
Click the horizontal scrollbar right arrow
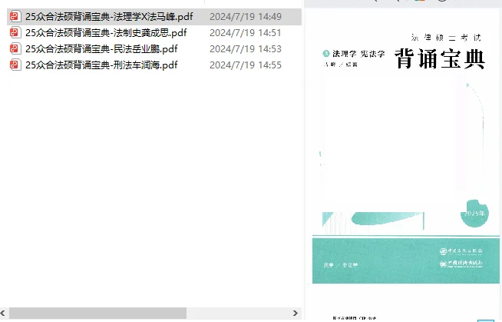[296, 313]
